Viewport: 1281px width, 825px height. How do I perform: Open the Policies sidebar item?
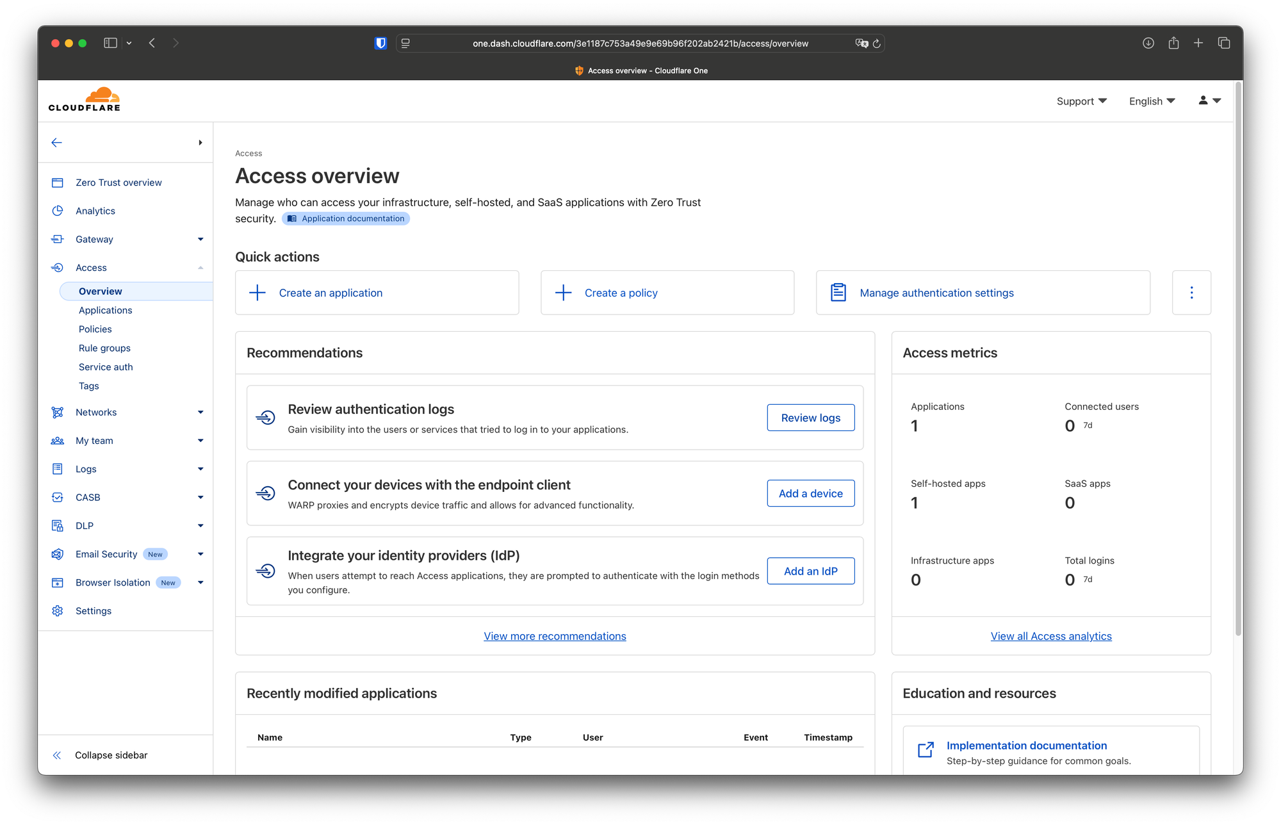95,329
